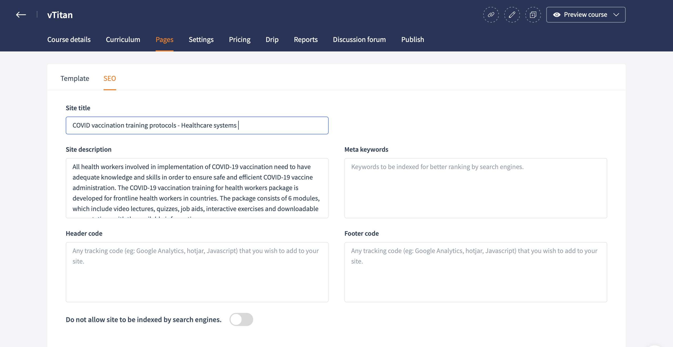The width and height of the screenshot is (673, 347).
Task: Toggle search engine indexing switch
Action: pyautogui.click(x=241, y=319)
